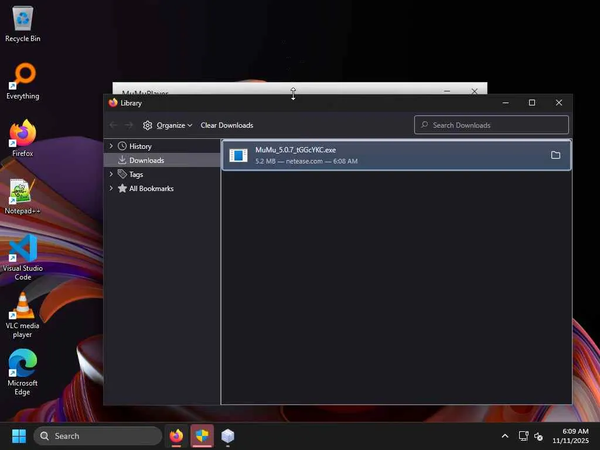The image size is (600, 450).
Task: Click the Organize gear icon
Action: 148,125
